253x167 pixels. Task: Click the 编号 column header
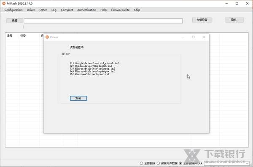point(9,36)
